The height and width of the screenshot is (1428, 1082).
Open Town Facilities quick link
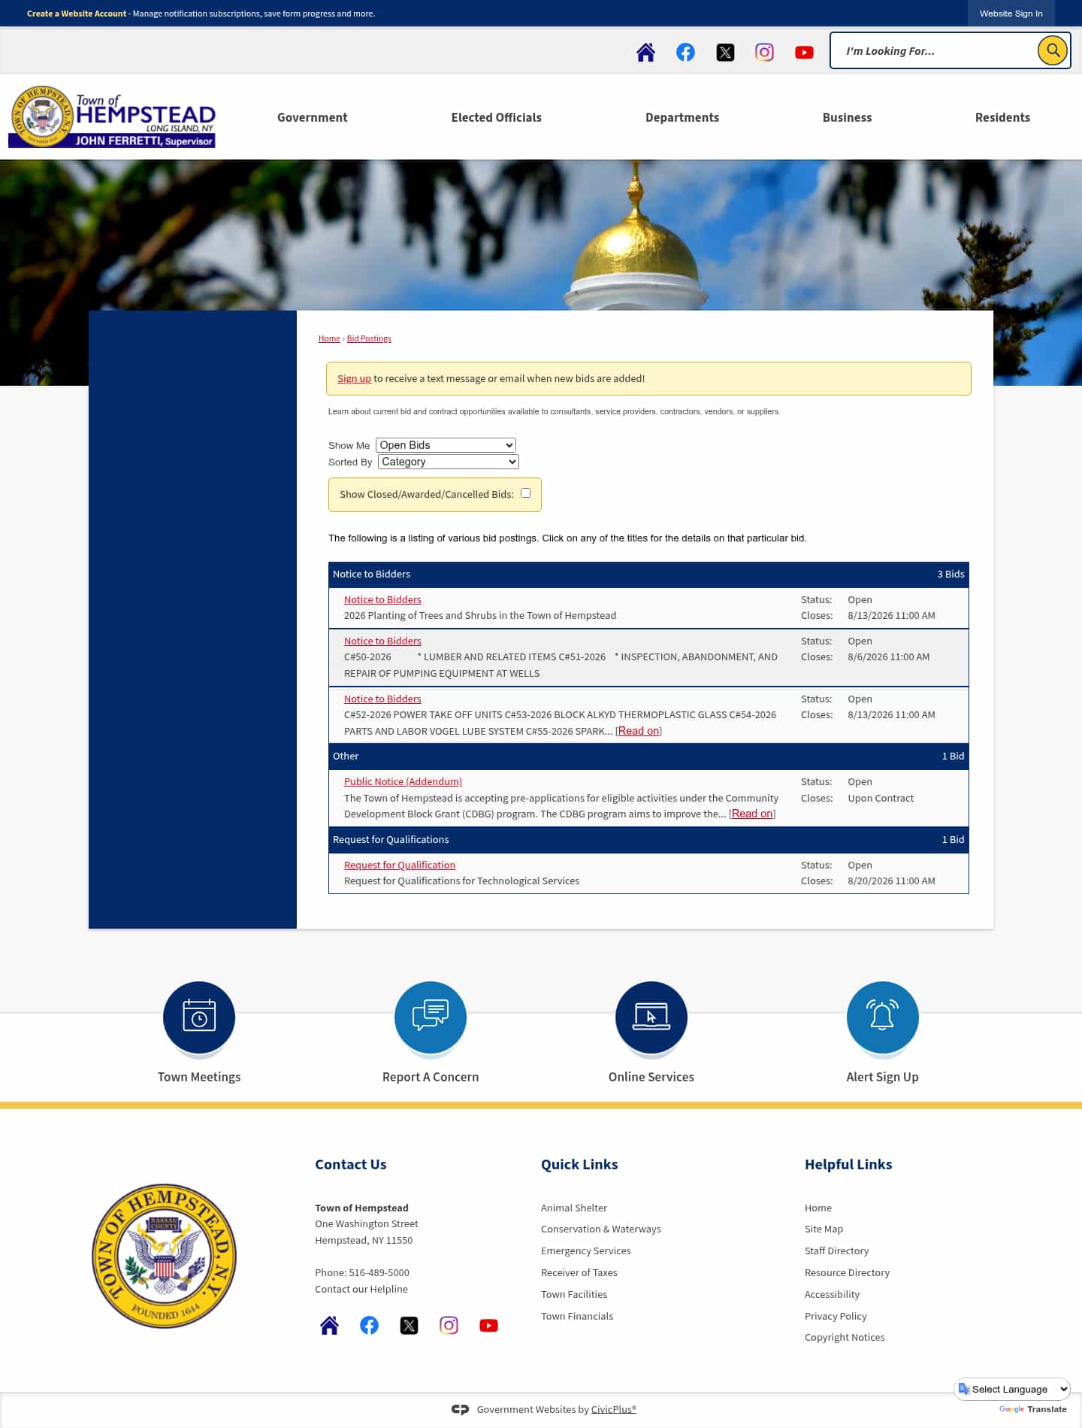pyautogui.click(x=574, y=1294)
